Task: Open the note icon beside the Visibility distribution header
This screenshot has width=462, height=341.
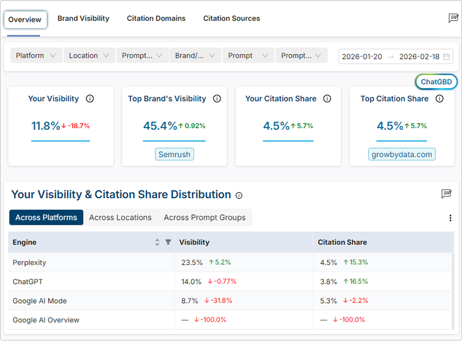Action: click(x=446, y=194)
